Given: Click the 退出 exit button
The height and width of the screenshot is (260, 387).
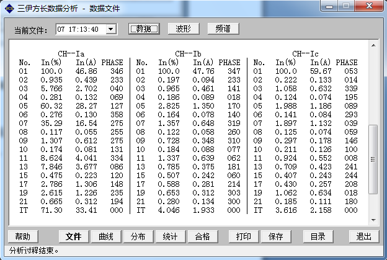Looking at the screenshot, I should pyautogui.click(x=364, y=236).
